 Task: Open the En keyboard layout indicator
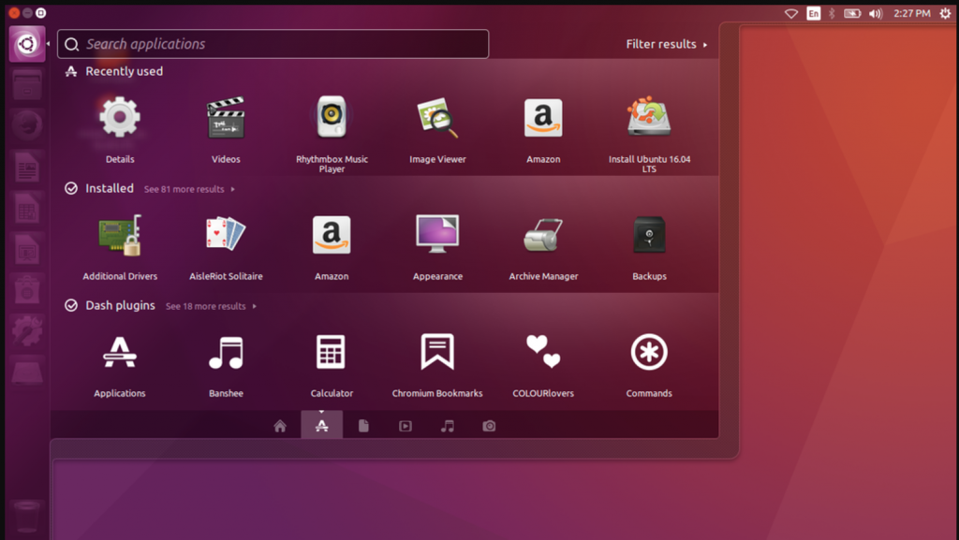pyautogui.click(x=814, y=13)
